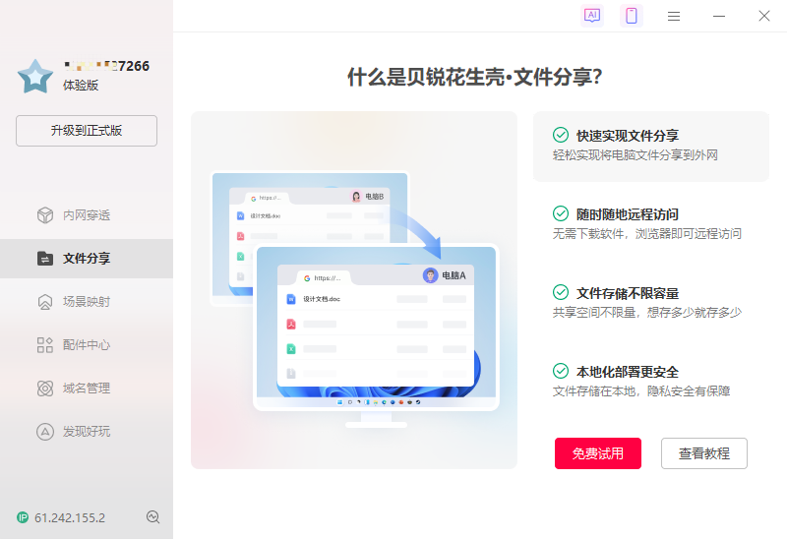Click the 查看教程 tutorial button
The width and height of the screenshot is (787, 539).
point(704,453)
